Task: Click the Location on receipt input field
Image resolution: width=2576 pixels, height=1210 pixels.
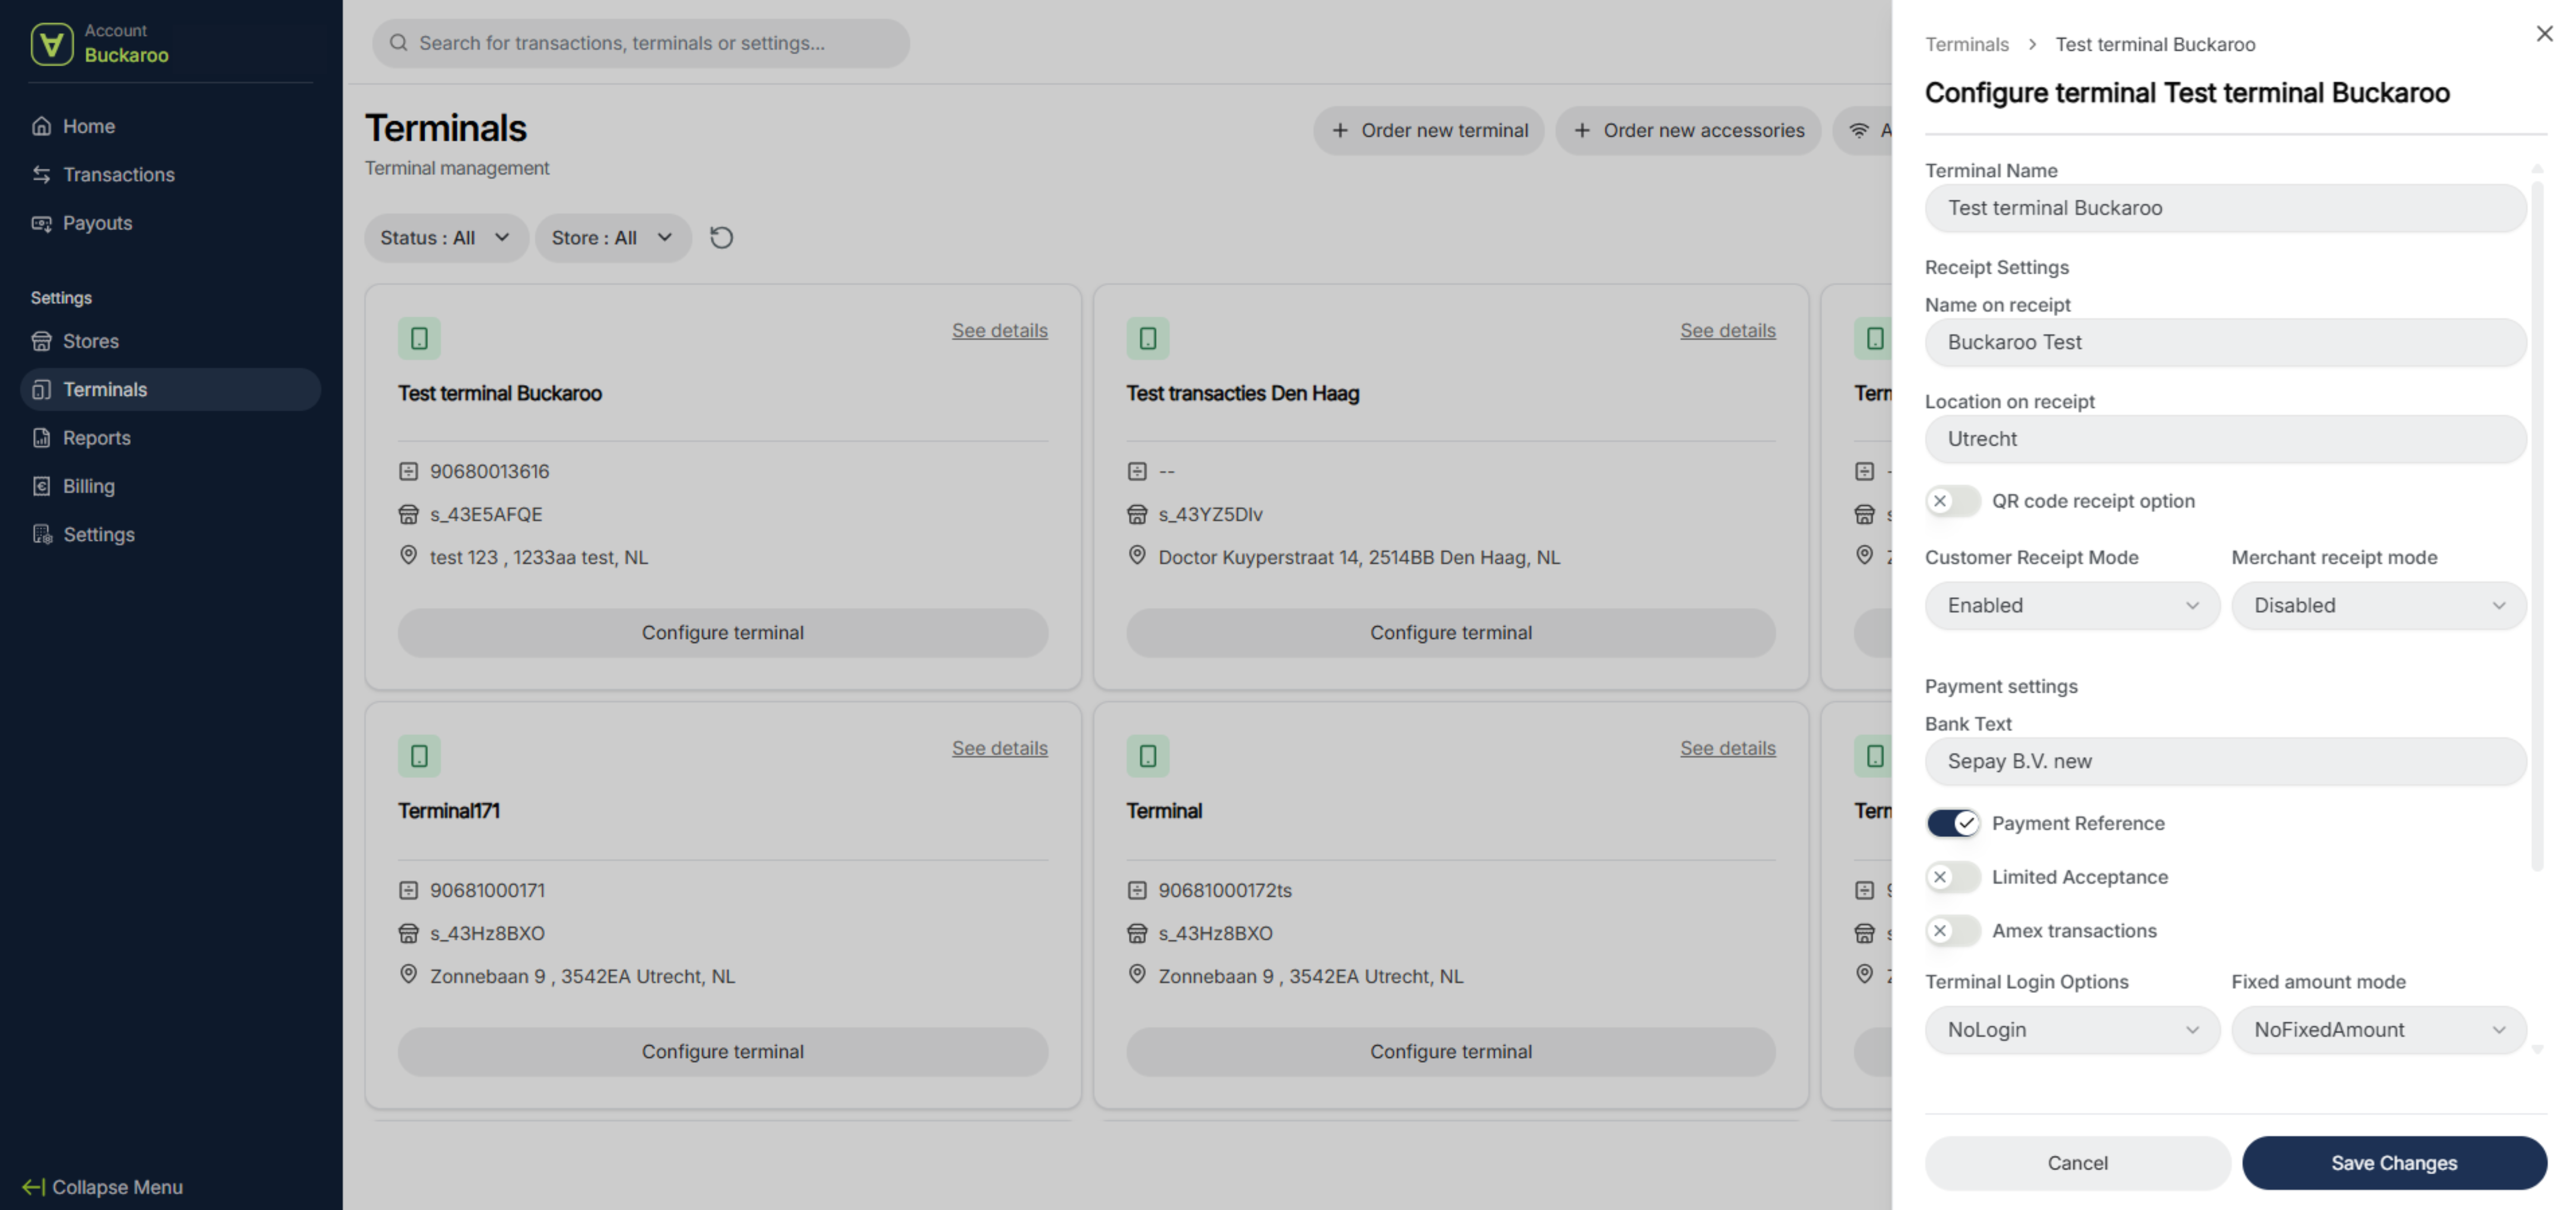Action: [x=2225, y=439]
